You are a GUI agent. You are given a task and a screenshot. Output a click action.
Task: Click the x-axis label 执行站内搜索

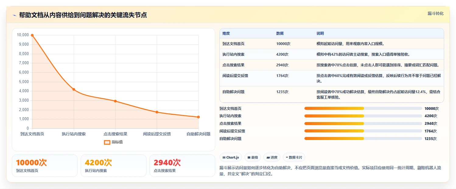pos(74,134)
